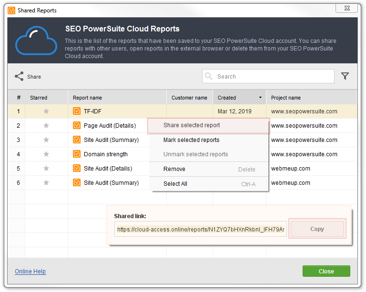Viewport: 366px width, 292px height.
Task: Select the Site Audit (Details) report name
Action: click(108, 169)
